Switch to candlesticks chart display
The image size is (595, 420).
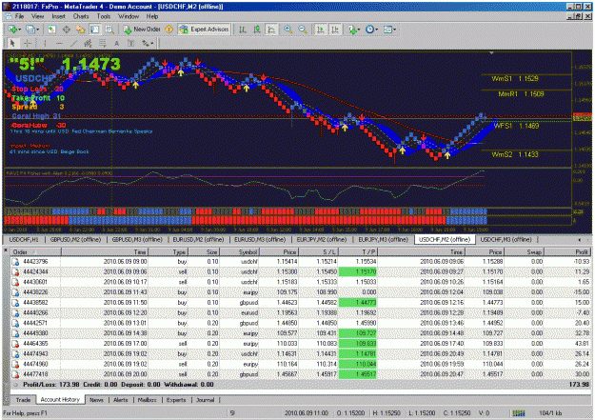point(257,30)
